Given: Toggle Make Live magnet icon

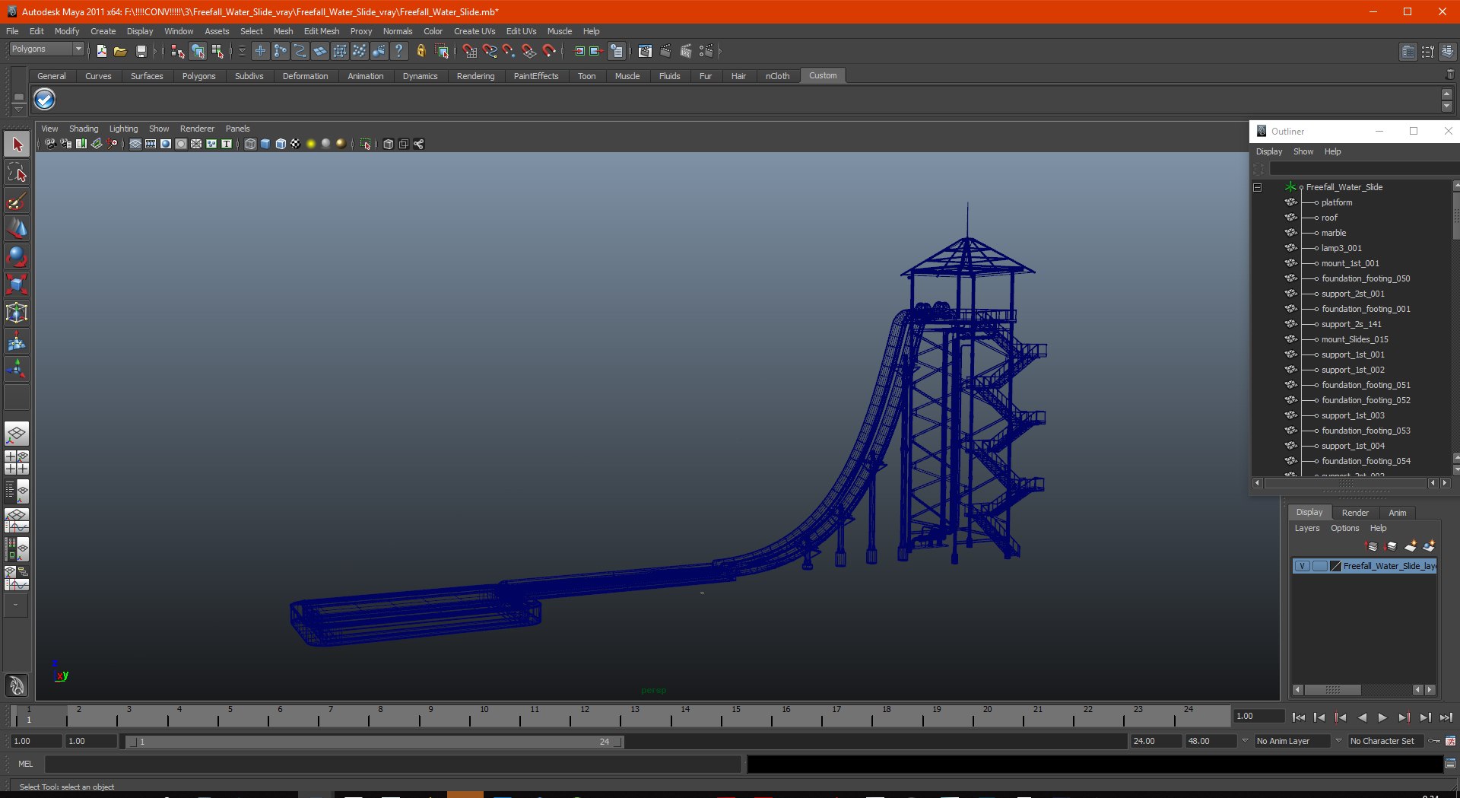Looking at the screenshot, I should click(x=549, y=51).
